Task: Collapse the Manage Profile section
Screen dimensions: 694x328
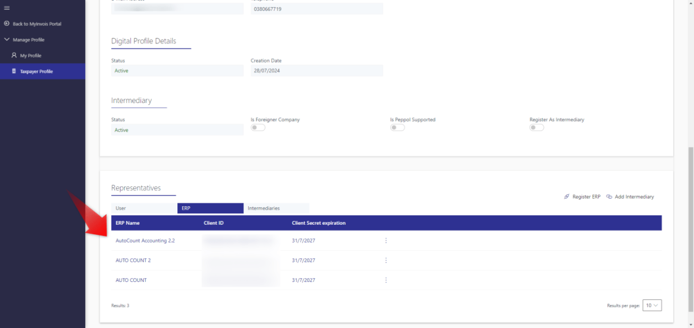Action: [x=7, y=39]
